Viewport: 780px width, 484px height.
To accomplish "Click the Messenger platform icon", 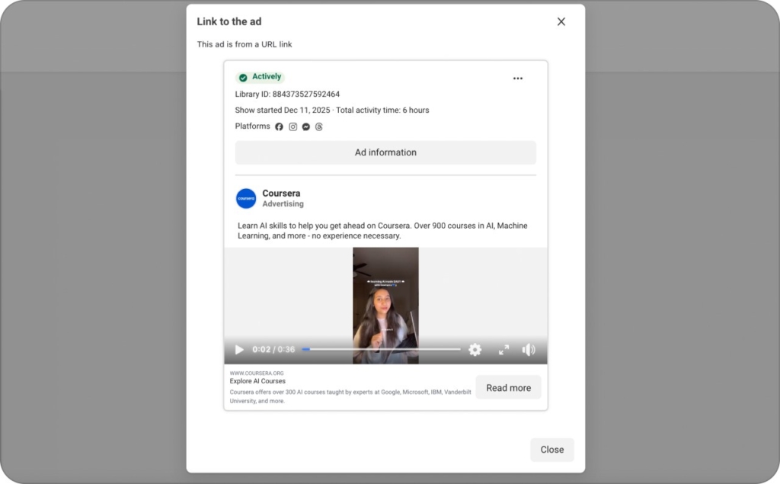I will (x=305, y=127).
